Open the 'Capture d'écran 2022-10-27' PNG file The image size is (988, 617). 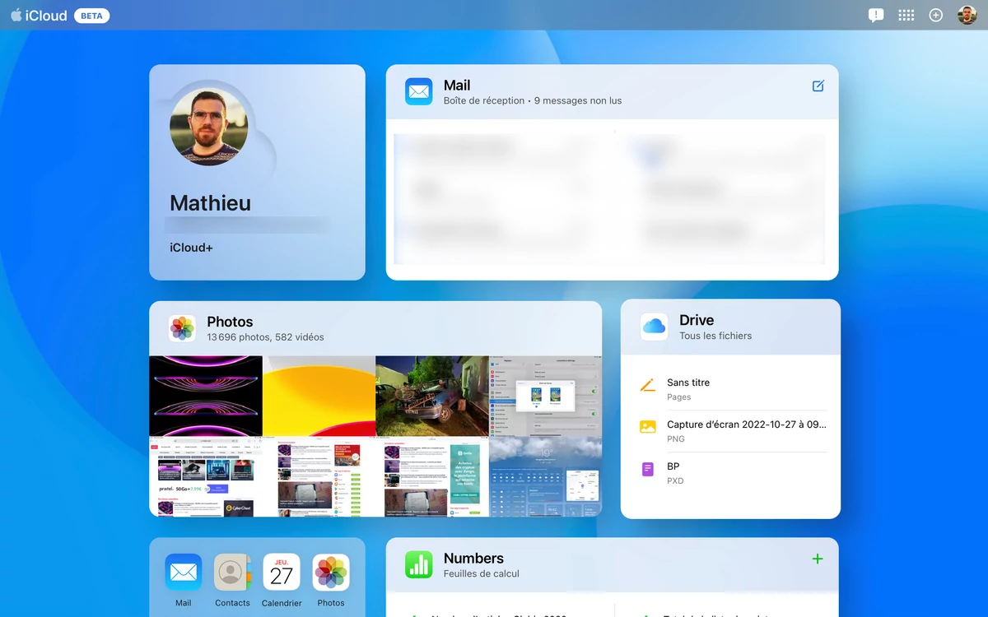(733, 431)
